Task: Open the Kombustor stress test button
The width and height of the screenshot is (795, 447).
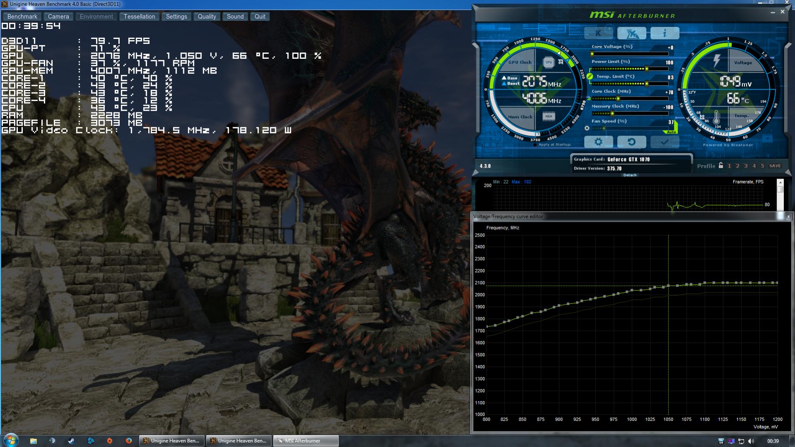Action: point(599,33)
